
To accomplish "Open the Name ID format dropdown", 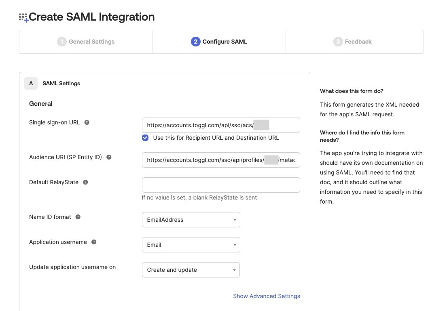I will tap(191, 220).
